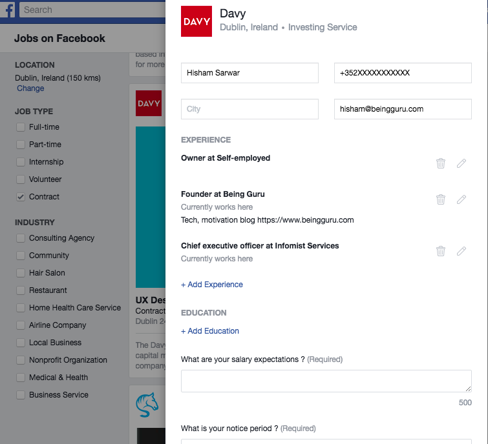Screen dimensions: 488x444
Task: Click the Add Education link
Action: 210,331
